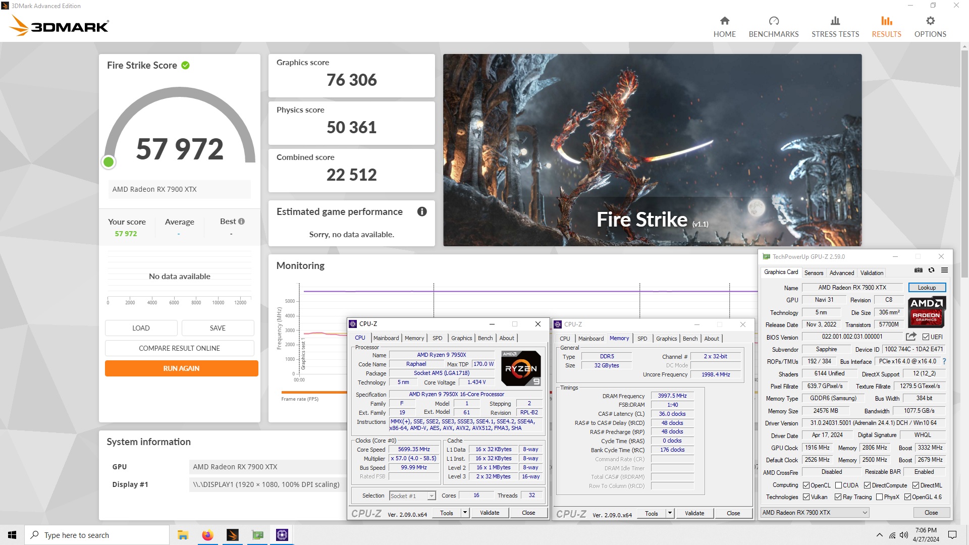The image size is (969, 545).
Task: Toggle the UEFI checkbox in GPU-Z
Action: point(926,337)
